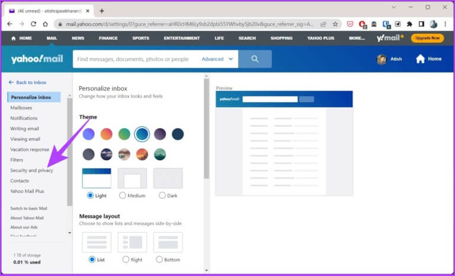Open the Filters settings
Image resolution: width=455 pixels, height=276 pixels.
[17, 160]
